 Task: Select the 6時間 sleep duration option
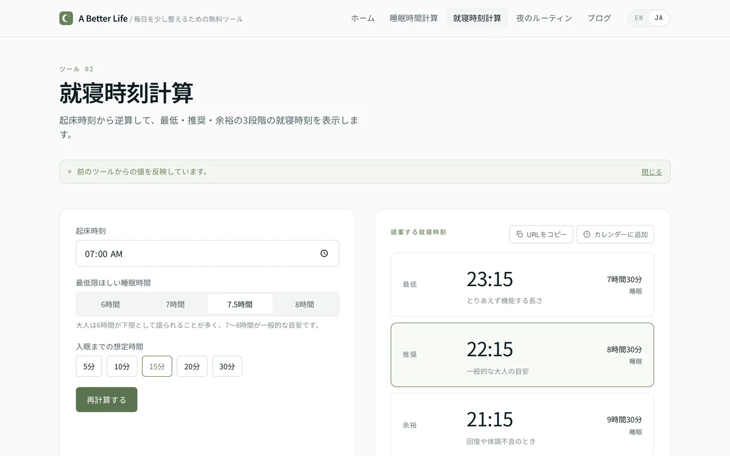[111, 304]
